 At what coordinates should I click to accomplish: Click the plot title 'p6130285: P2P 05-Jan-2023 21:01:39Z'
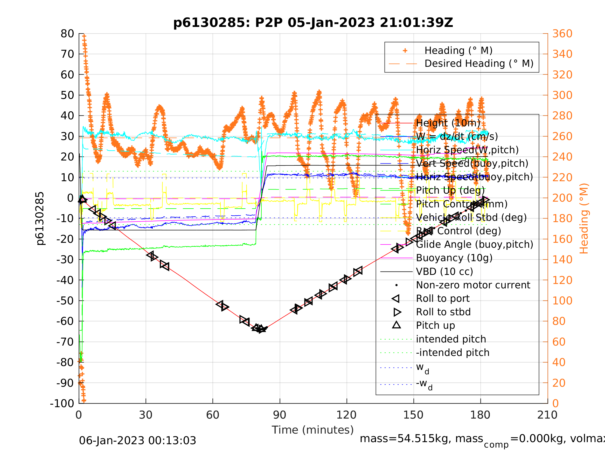(x=313, y=23)
